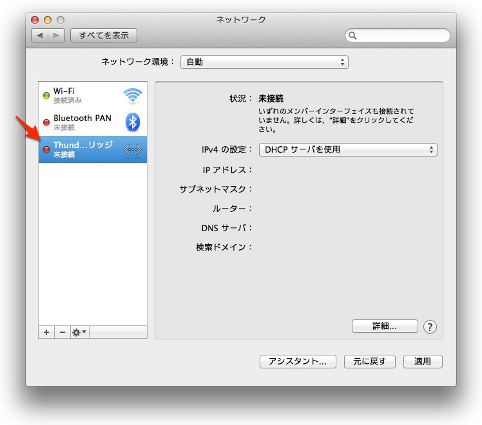Click the Bluetooth logo icon
Image resolution: width=482 pixels, height=425 pixels.
point(133,122)
